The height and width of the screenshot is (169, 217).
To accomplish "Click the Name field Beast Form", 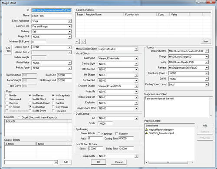I will coord(51,16).
